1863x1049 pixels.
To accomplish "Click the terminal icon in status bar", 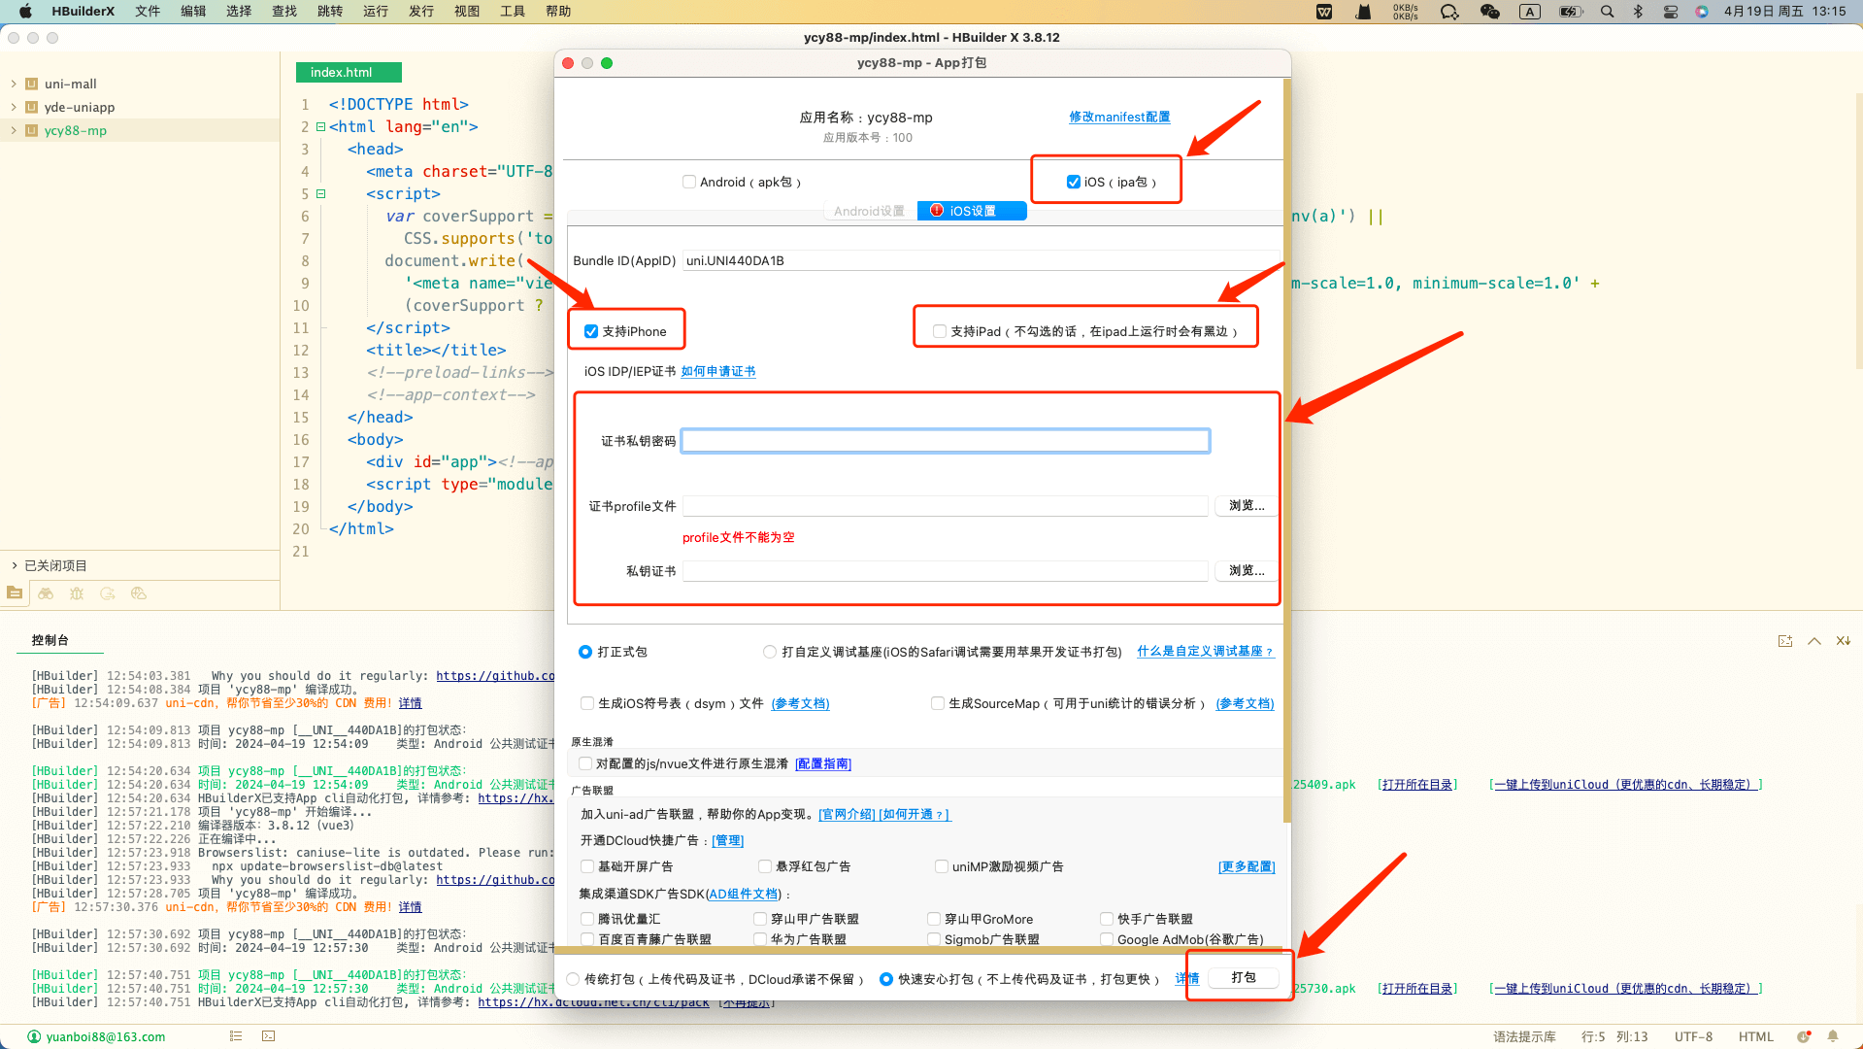I will pyautogui.click(x=269, y=1036).
